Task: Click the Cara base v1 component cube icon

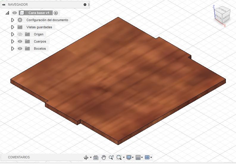Action: pos(22,13)
